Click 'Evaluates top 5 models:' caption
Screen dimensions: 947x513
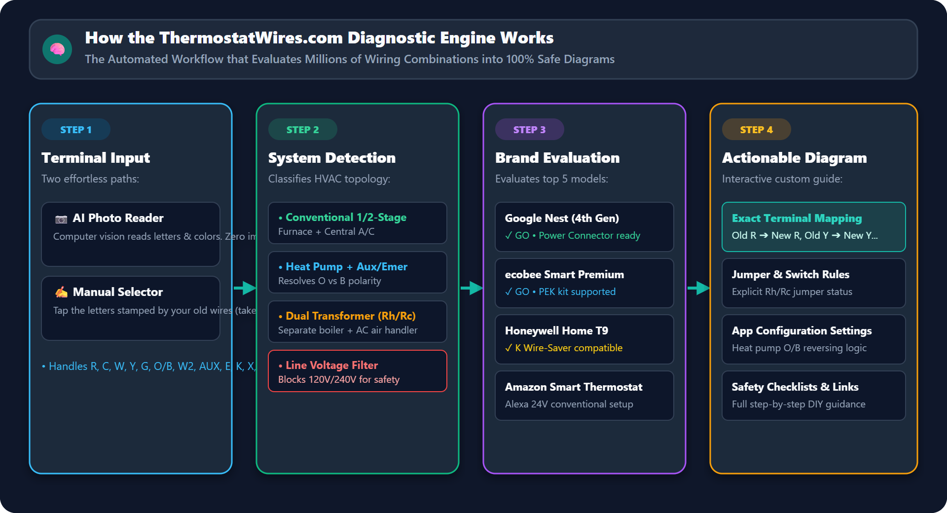point(551,179)
